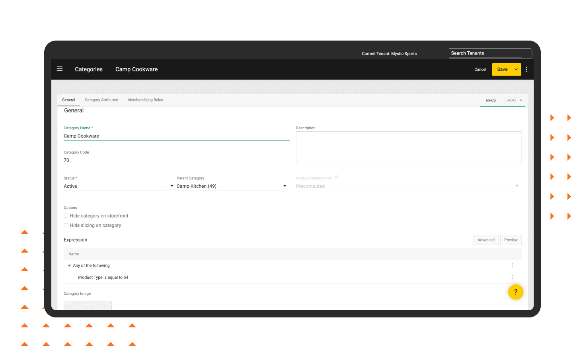Click the Category Code field
This screenshot has height=358, width=585.
tap(176, 160)
